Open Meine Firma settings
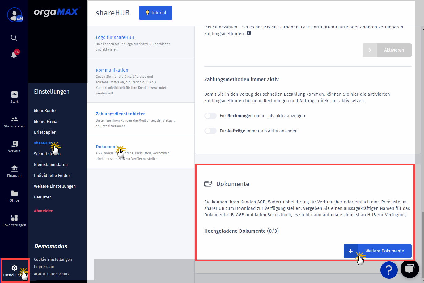The width and height of the screenshot is (424, 283). click(x=46, y=121)
